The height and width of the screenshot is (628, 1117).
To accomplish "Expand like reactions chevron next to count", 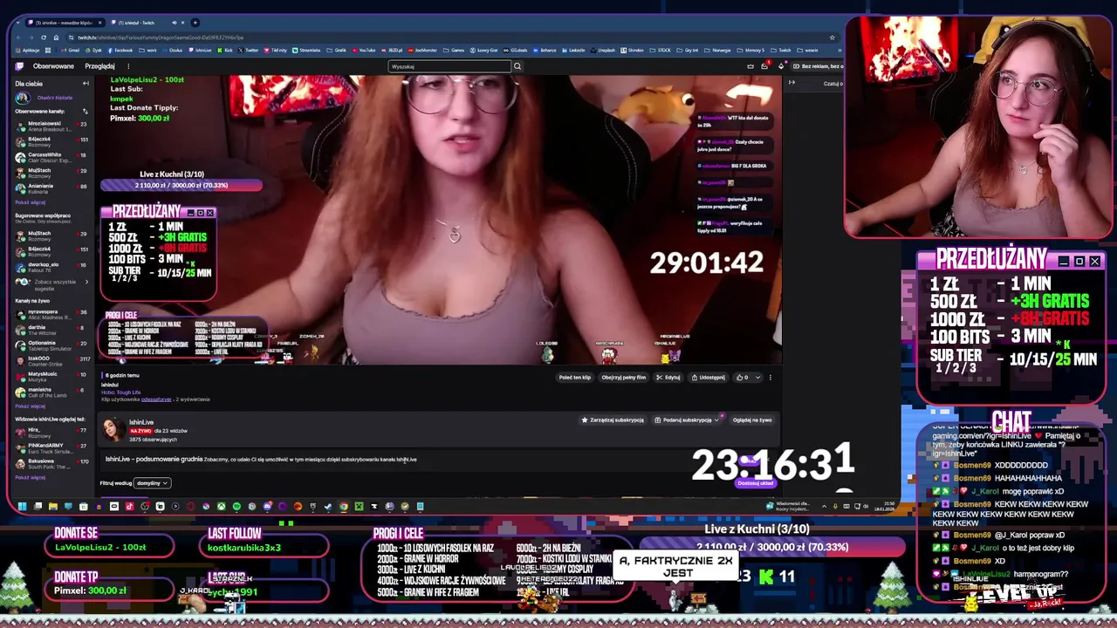I will (757, 378).
